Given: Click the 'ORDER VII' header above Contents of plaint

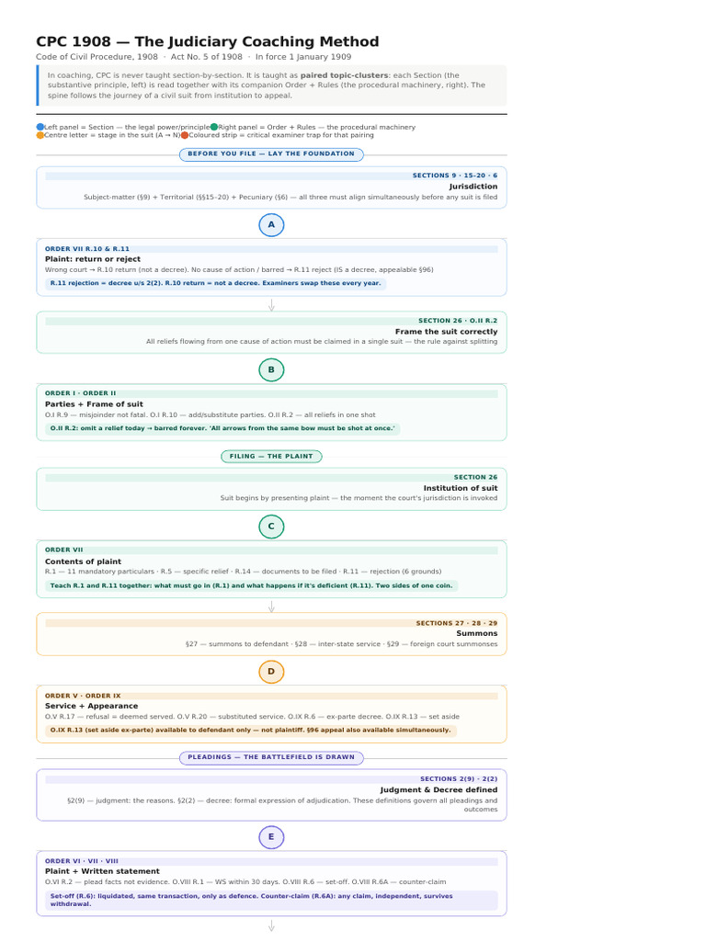Looking at the screenshot, I should pos(63,550).
